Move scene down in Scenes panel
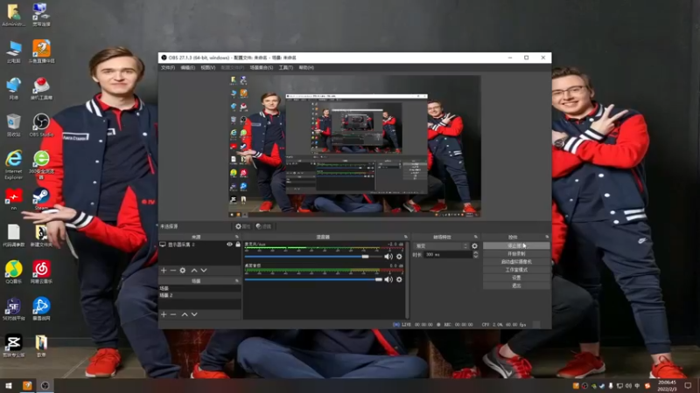Image resolution: width=700 pixels, height=393 pixels. 194,314
